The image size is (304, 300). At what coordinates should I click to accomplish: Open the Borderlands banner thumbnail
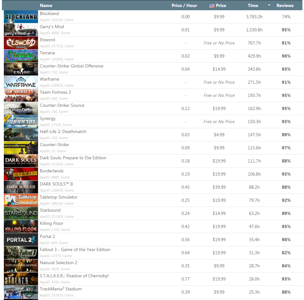point(21,174)
